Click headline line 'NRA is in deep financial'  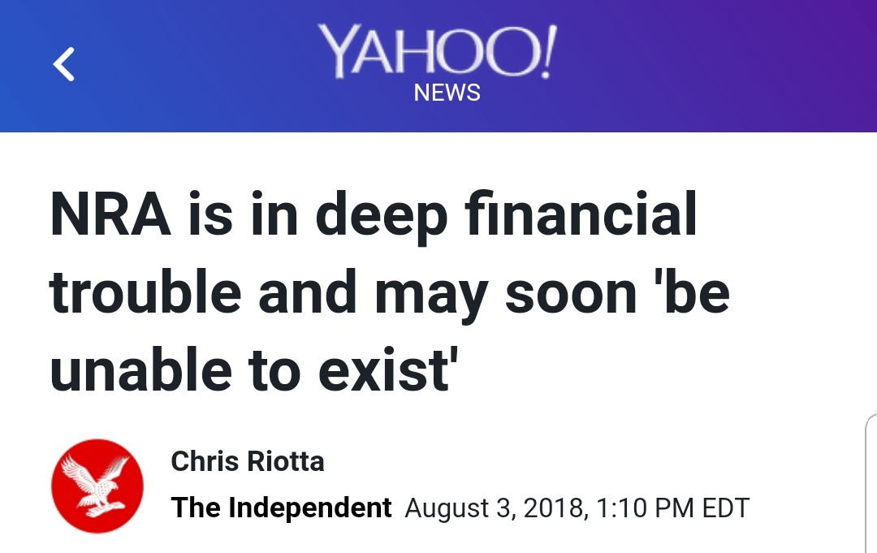click(374, 216)
